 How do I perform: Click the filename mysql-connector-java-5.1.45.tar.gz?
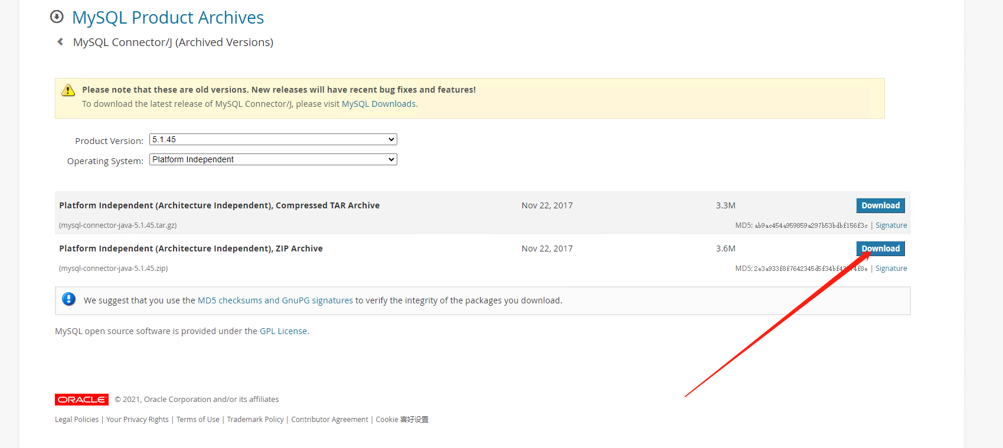[118, 225]
